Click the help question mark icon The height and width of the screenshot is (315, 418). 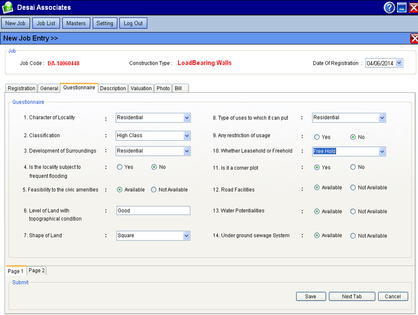(x=389, y=7)
